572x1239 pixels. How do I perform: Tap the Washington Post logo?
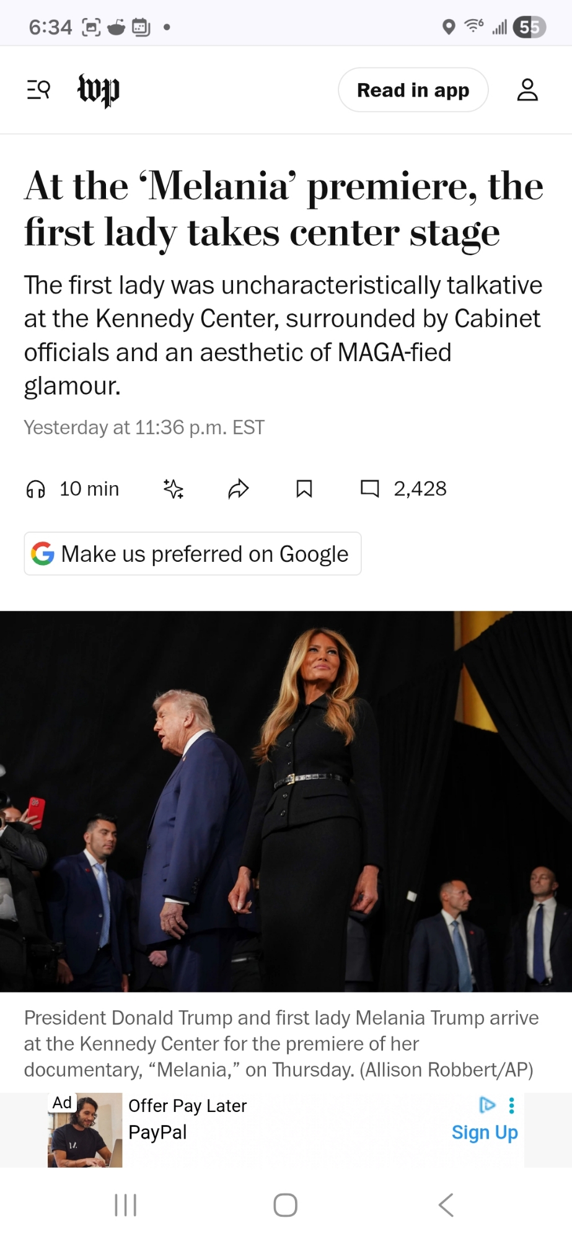(x=99, y=90)
